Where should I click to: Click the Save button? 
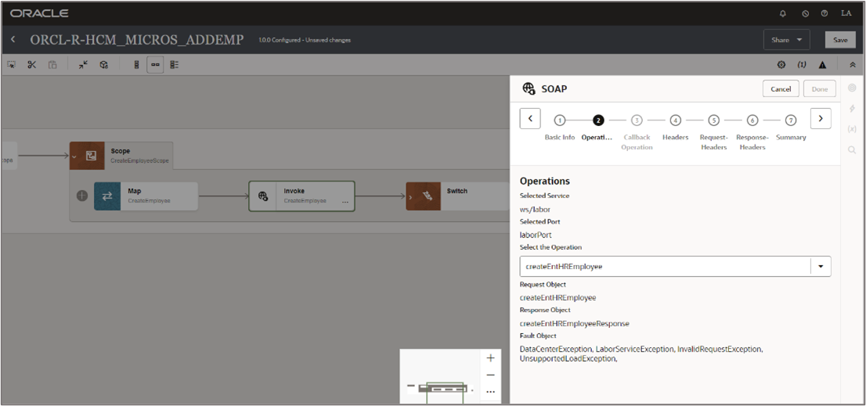pos(840,40)
